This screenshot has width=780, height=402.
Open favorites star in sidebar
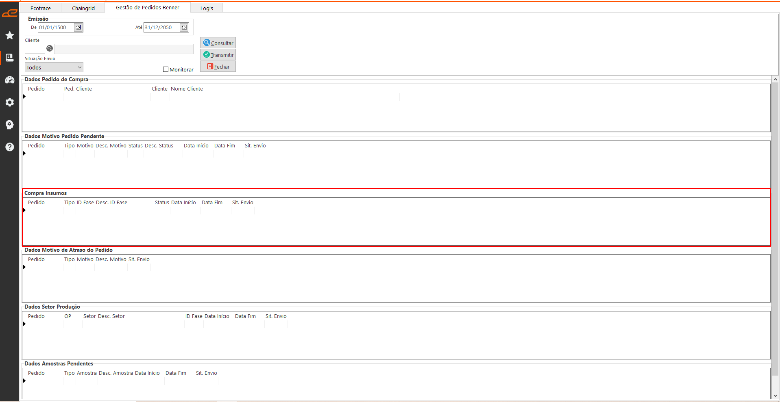[10, 35]
